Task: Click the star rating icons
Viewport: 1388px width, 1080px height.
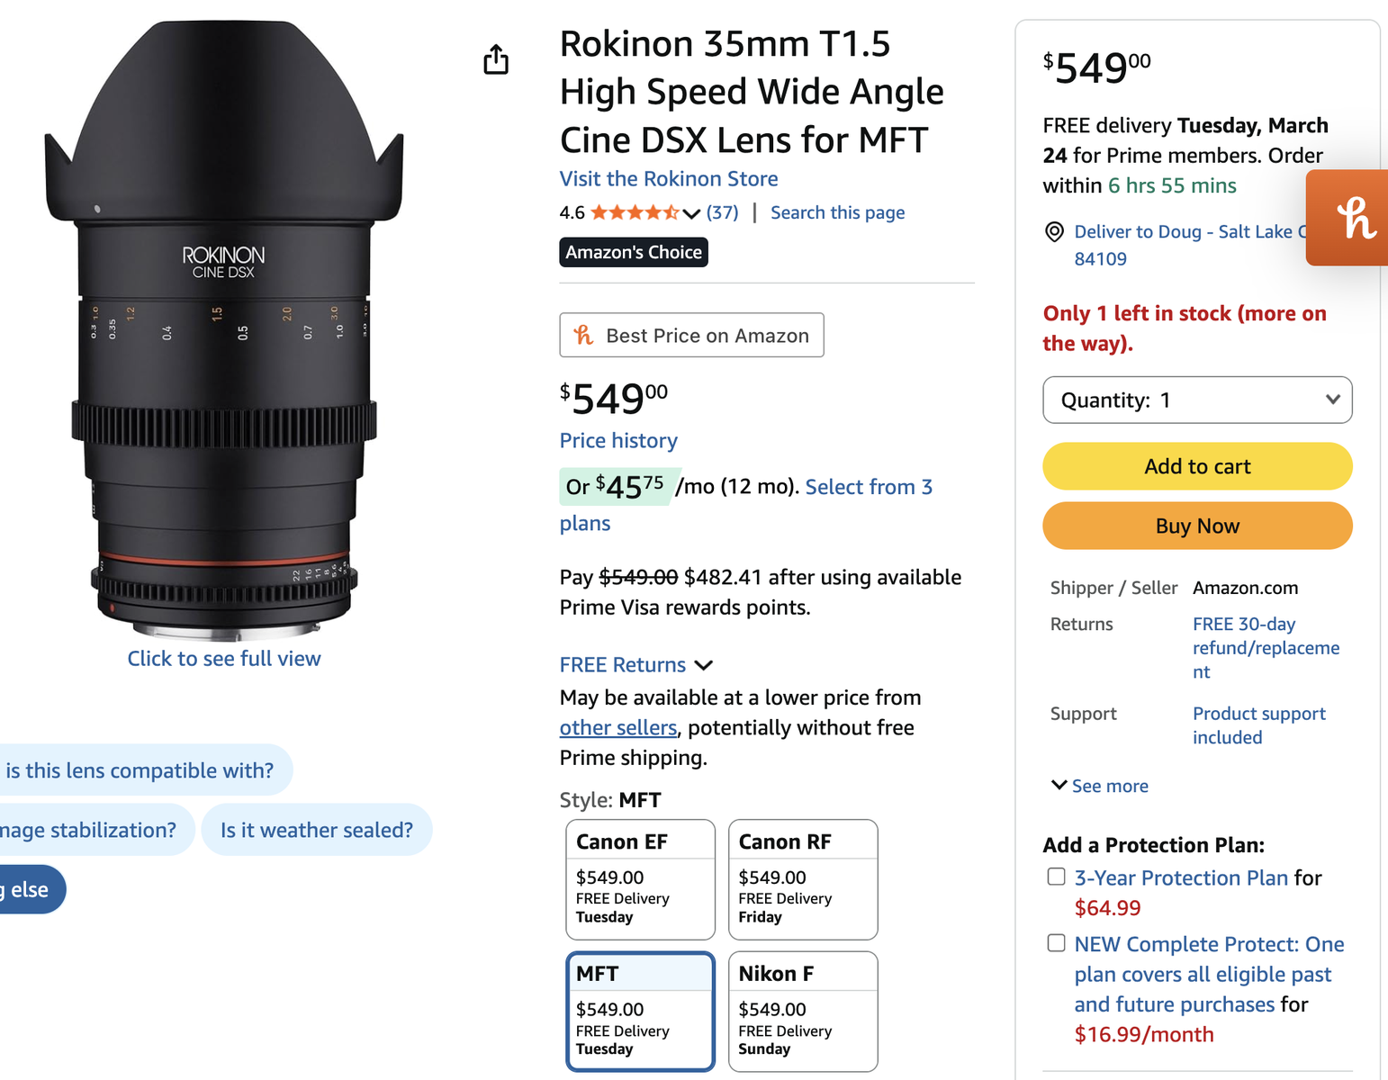Action: tap(635, 213)
